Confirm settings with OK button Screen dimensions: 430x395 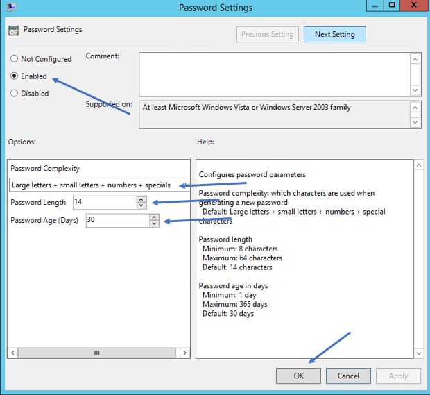(298, 376)
